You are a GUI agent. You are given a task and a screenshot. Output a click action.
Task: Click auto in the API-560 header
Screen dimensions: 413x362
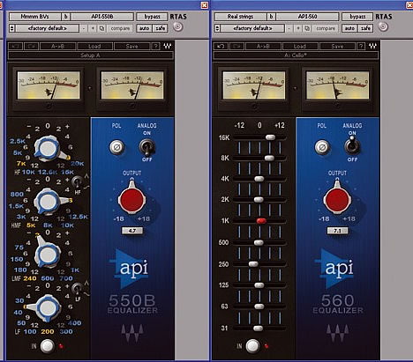tap(349, 28)
